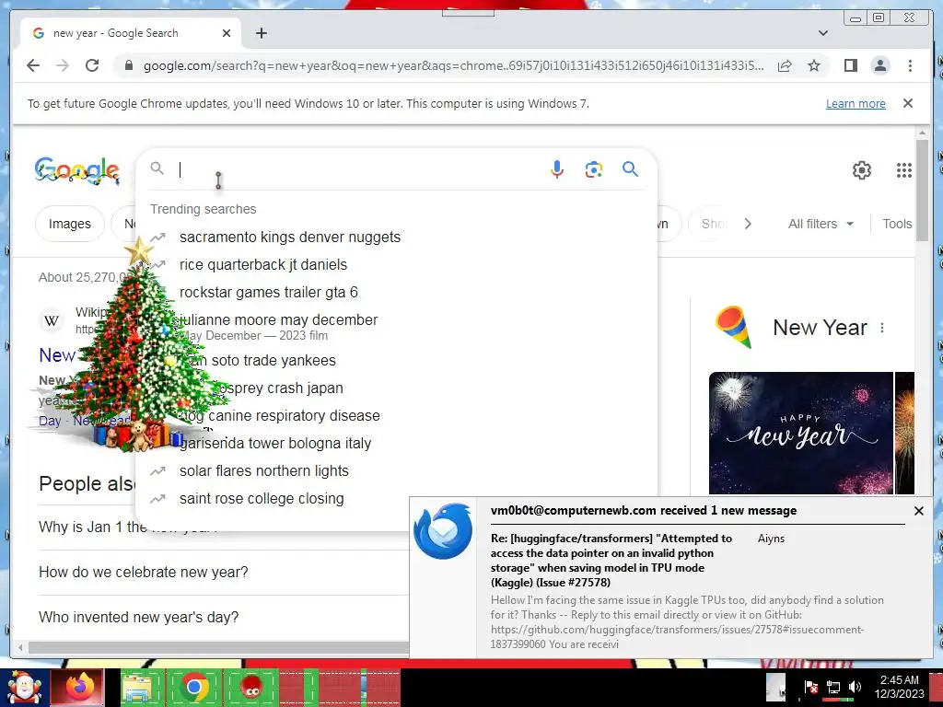This screenshot has width=943, height=707.
Task: Bookmark this tab with the star icon
Action: [814, 65]
